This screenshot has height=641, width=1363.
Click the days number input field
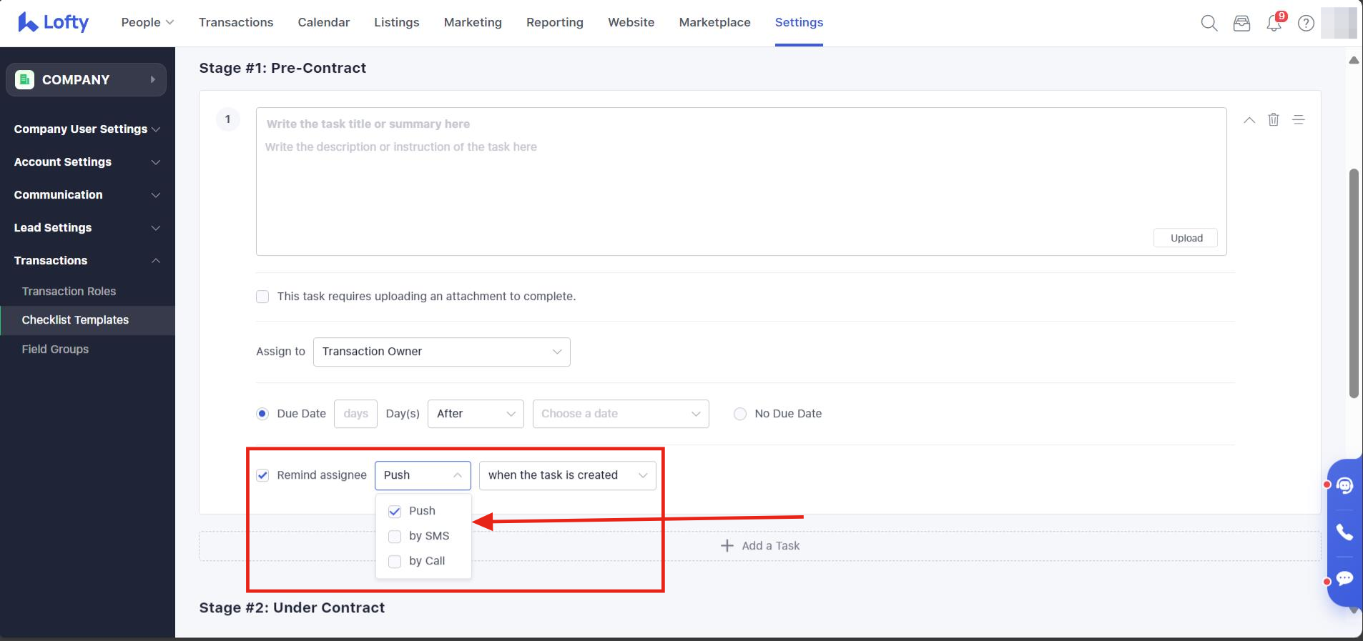[x=355, y=414]
